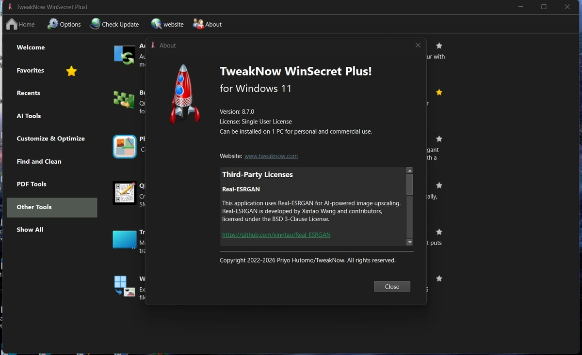Click the red rocket logo image
This screenshot has height=355, width=582.
tap(185, 94)
